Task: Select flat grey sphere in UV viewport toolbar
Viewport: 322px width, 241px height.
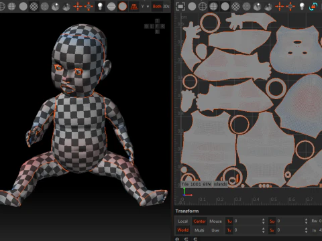Action: [x=192, y=7]
